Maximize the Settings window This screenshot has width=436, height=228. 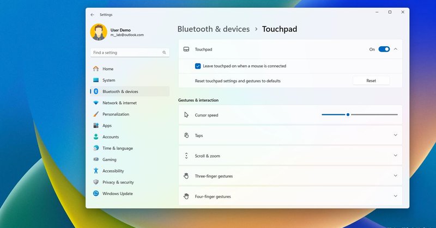pos(390,12)
